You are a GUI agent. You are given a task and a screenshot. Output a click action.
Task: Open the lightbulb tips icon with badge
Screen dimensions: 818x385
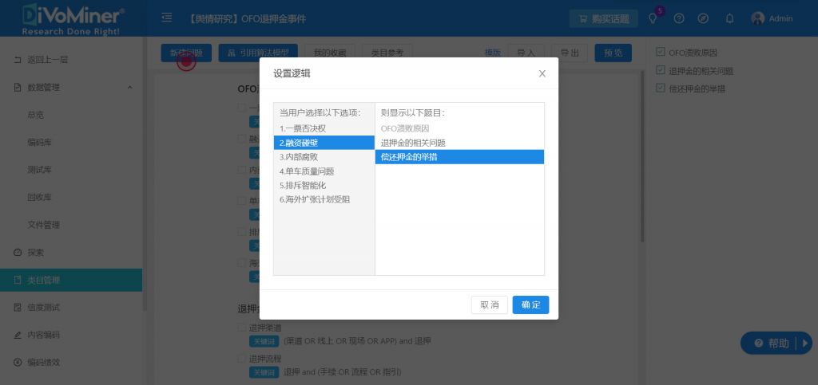652,18
